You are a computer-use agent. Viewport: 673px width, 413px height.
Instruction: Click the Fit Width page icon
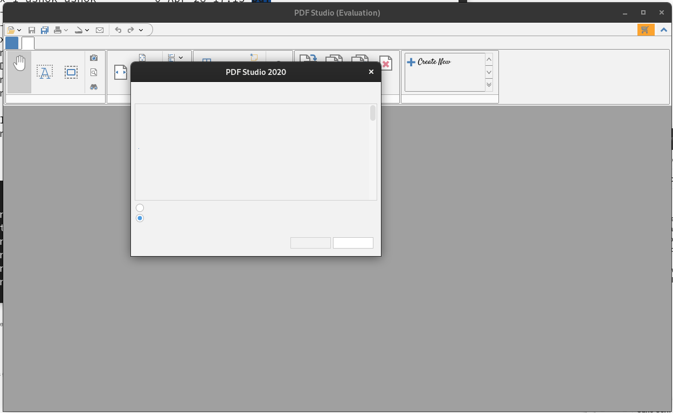click(121, 72)
